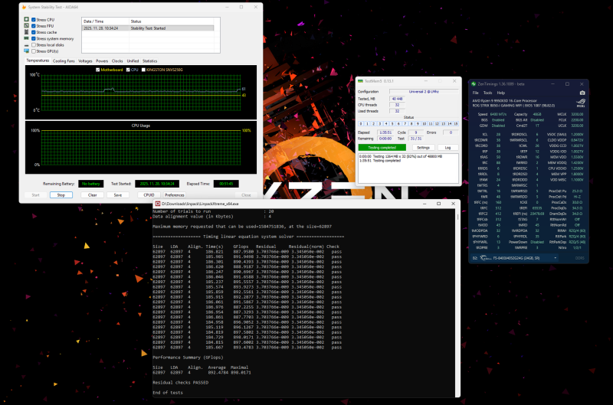
Task: Open TestMem5 Settings
Action: pos(423,148)
